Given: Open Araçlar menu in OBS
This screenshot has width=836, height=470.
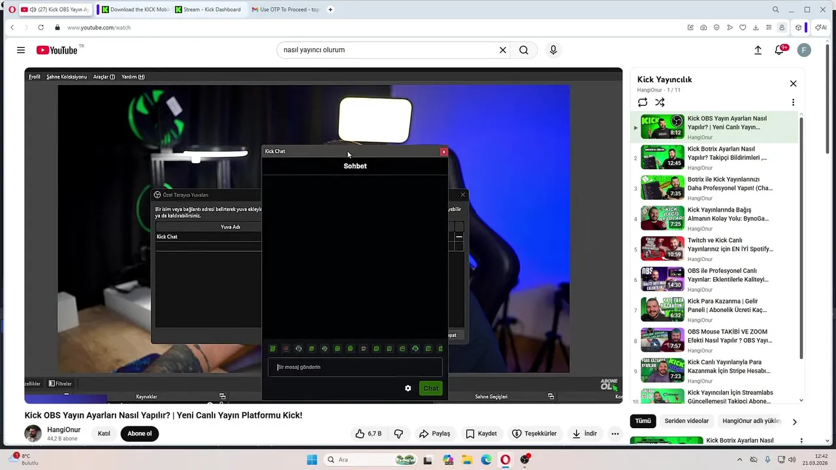Looking at the screenshot, I should (104, 77).
